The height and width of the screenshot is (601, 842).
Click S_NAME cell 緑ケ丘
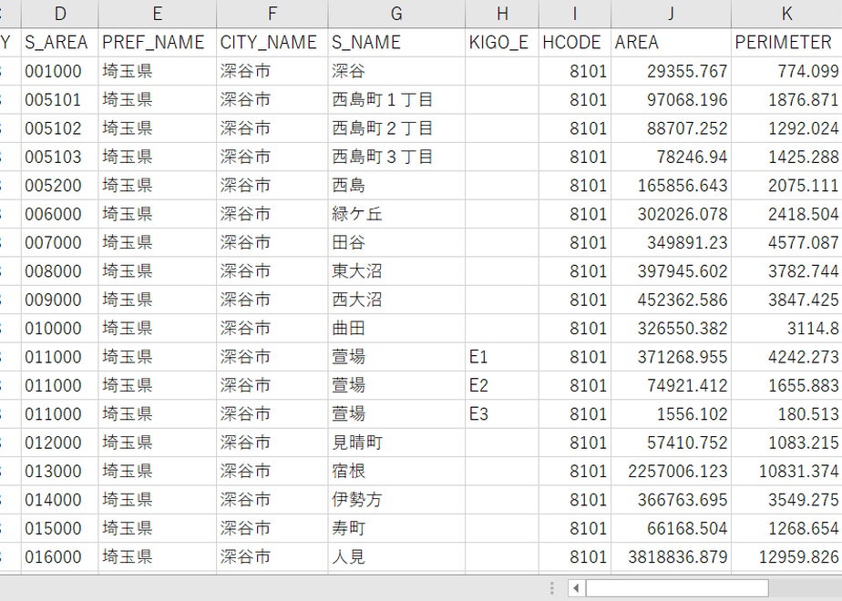point(396,214)
